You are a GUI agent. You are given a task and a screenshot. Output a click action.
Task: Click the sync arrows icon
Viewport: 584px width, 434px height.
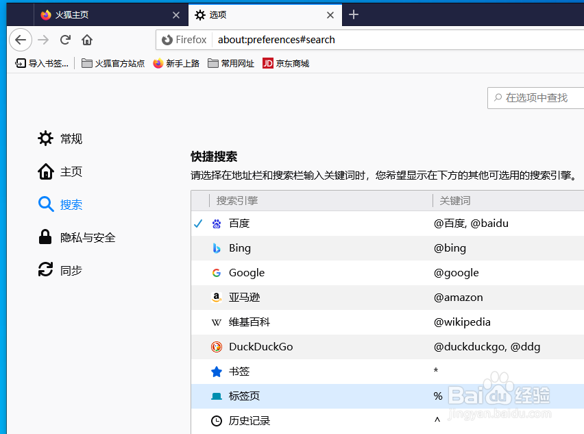45,269
